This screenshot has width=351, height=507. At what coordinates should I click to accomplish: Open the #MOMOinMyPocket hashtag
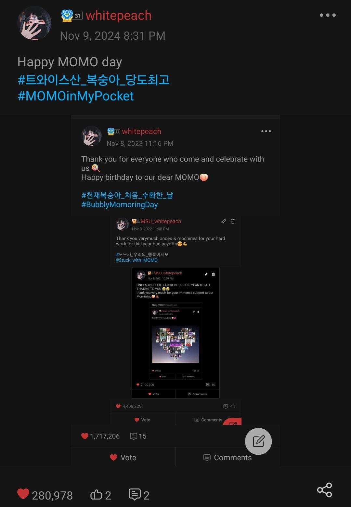click(76, 96)
